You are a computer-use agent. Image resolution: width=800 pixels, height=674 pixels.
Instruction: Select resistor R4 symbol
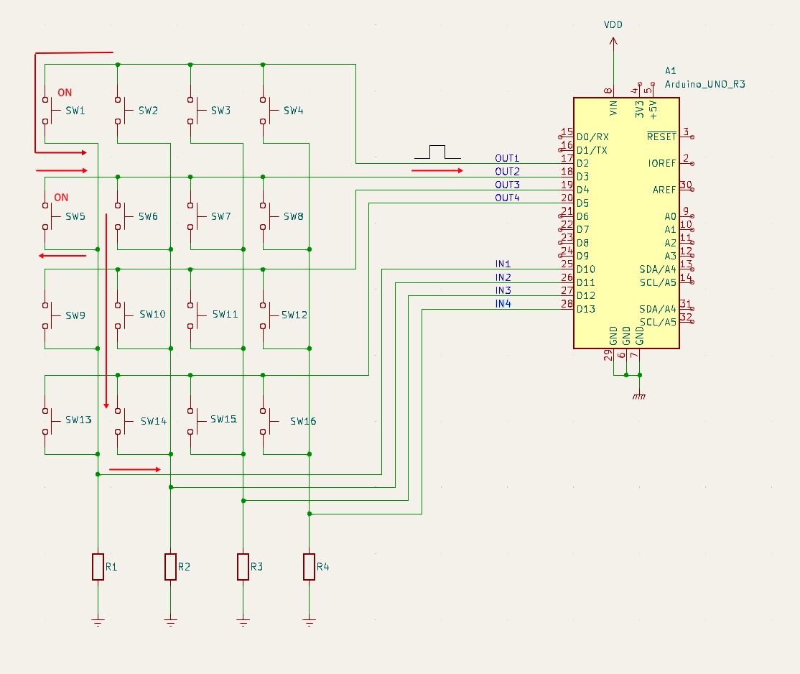coord(309,567)
